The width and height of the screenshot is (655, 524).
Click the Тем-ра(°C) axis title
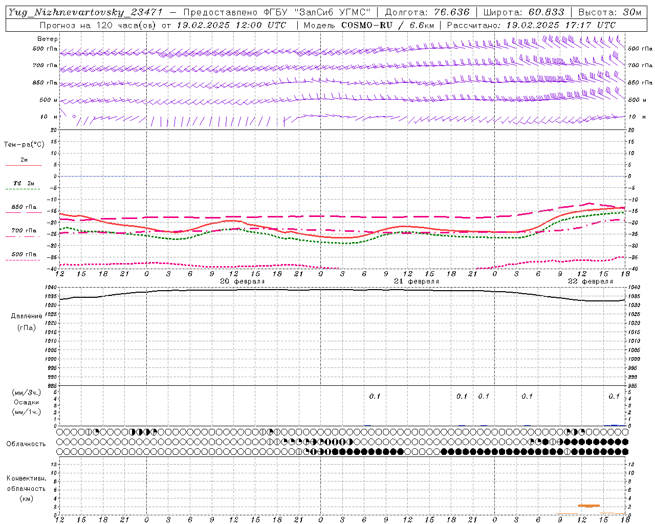(24, 145)
